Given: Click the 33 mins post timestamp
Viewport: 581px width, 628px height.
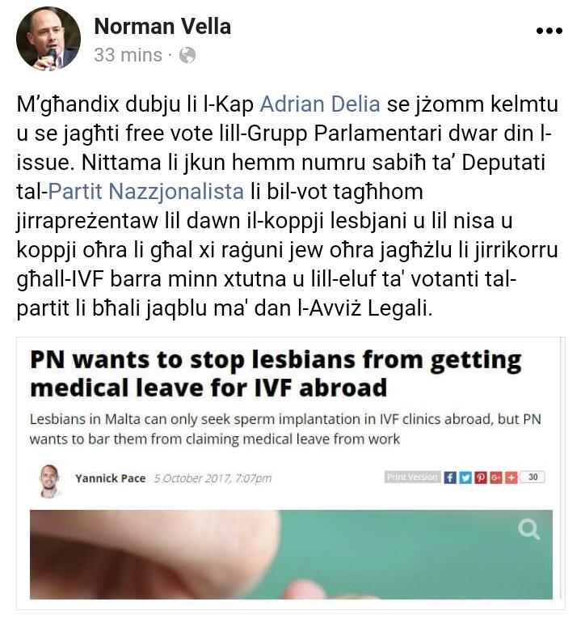Looking at the screenshot, I should click(x=128, y=55).
